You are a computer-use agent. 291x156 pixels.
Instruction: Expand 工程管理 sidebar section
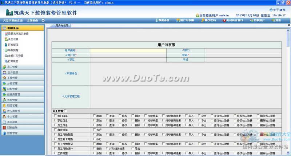coord(23,78)
